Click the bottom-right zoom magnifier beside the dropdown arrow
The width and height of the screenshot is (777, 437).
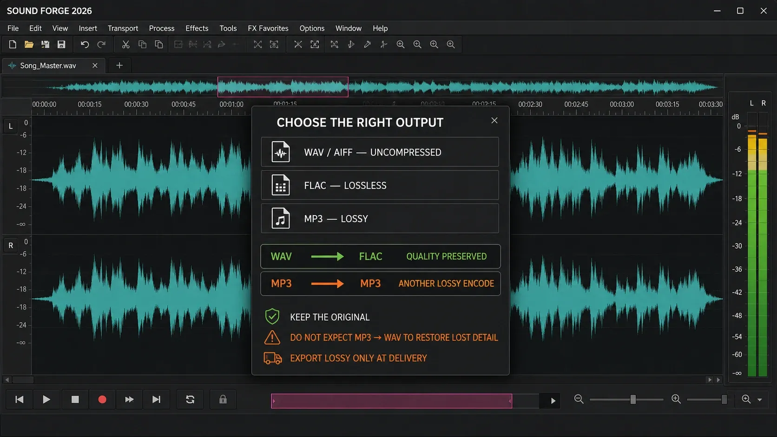click(746, 399)
